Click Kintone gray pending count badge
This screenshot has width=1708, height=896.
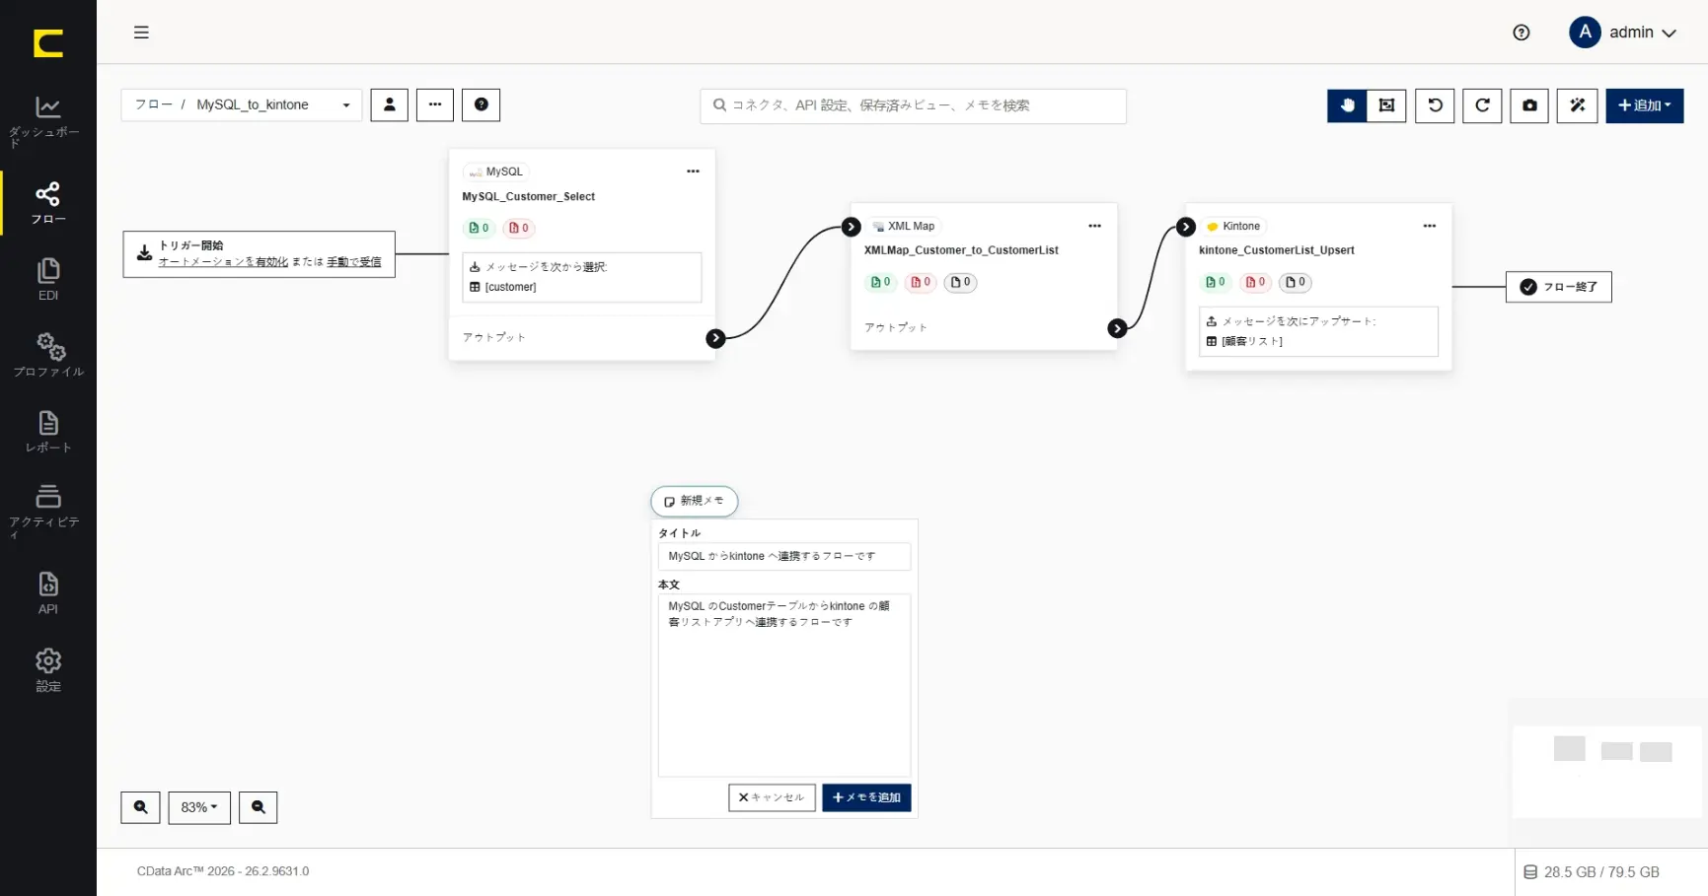click(1296, 282)
